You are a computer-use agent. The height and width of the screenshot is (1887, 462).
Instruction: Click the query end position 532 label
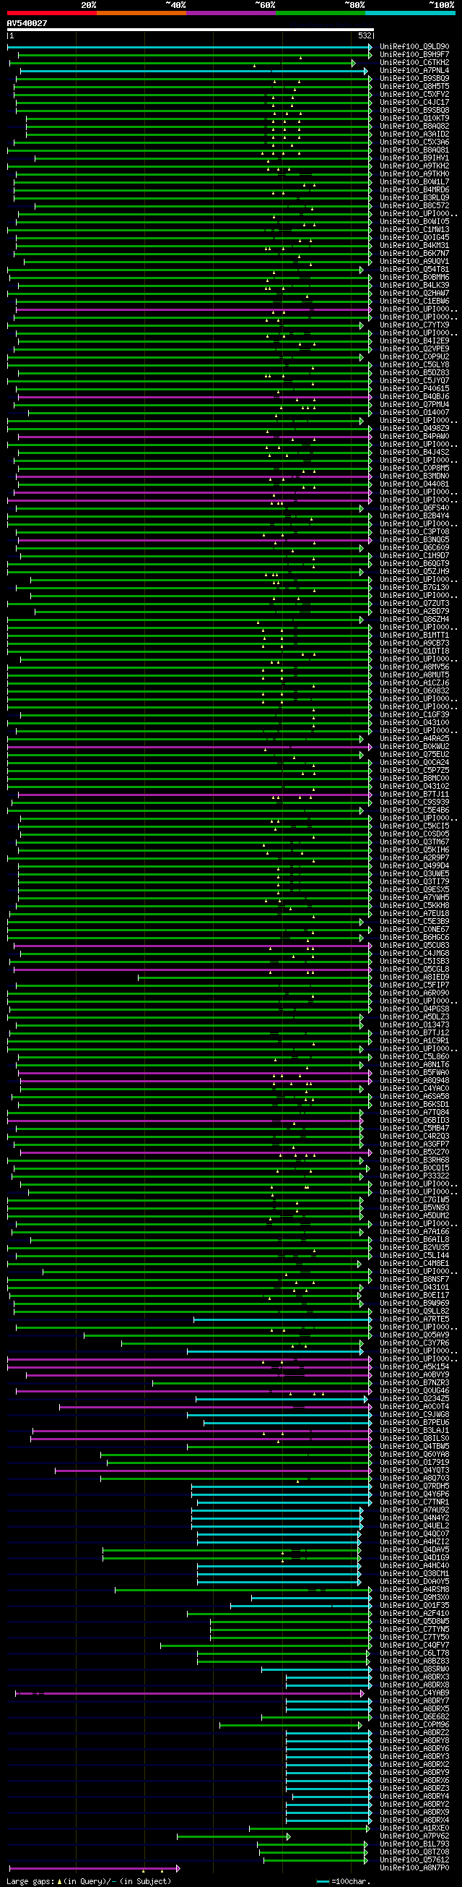[365, 36]
